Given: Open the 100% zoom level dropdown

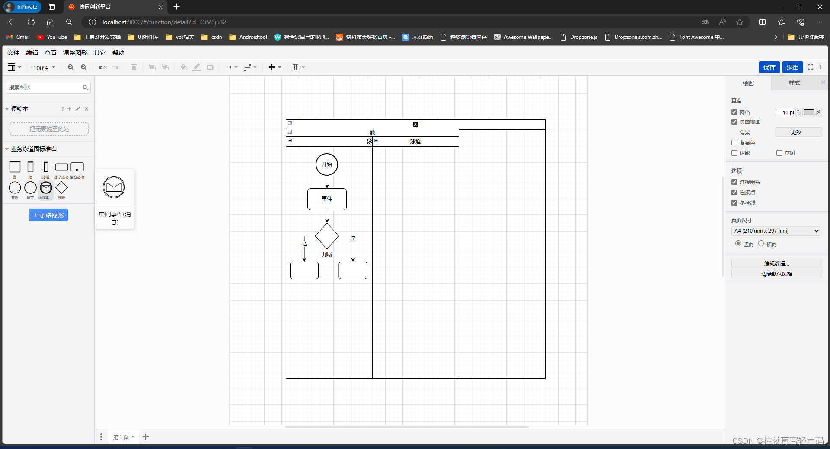Looking at the screenshot, I should [44, 68].
